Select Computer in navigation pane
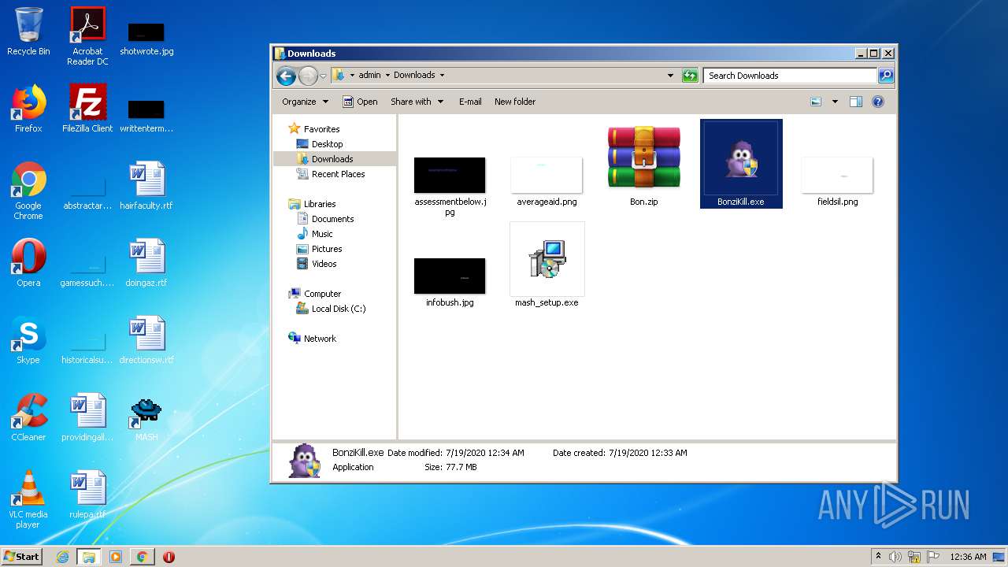Screen dimensions: 1008x567 click(x=322, y=294)
